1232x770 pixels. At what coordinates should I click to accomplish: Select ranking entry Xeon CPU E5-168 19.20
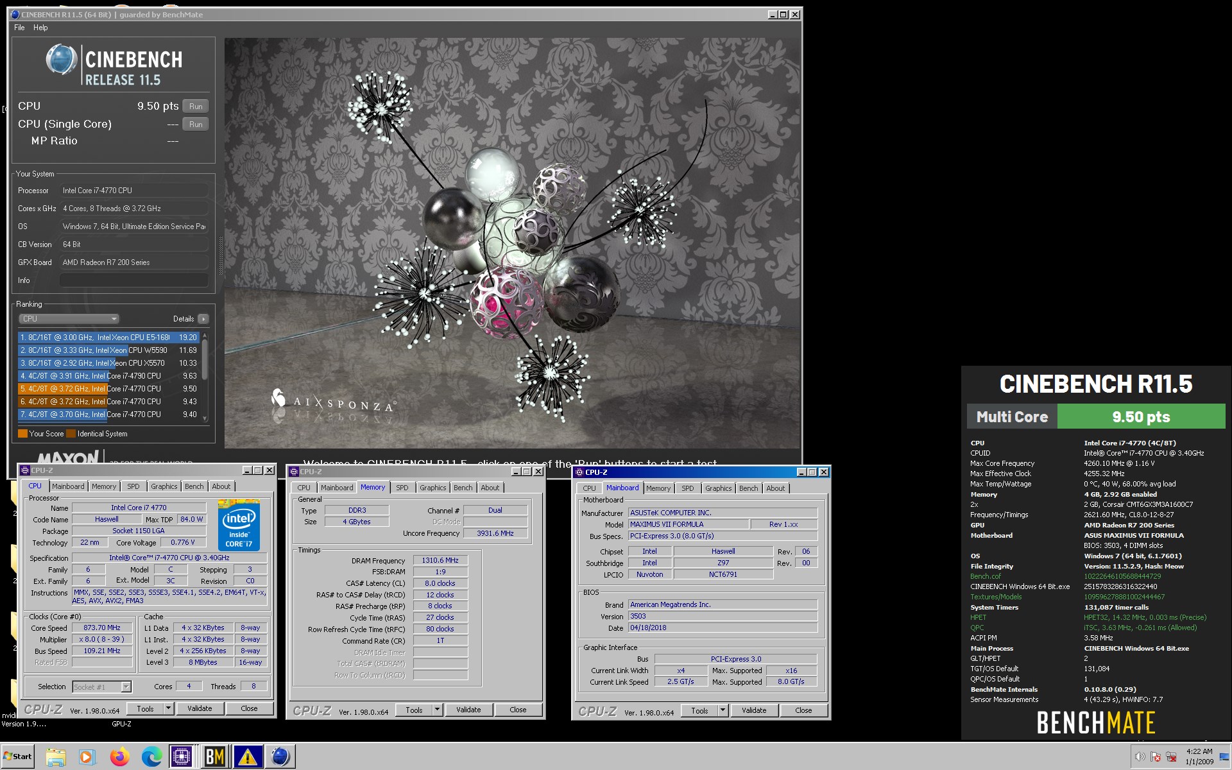pos(109,338)
